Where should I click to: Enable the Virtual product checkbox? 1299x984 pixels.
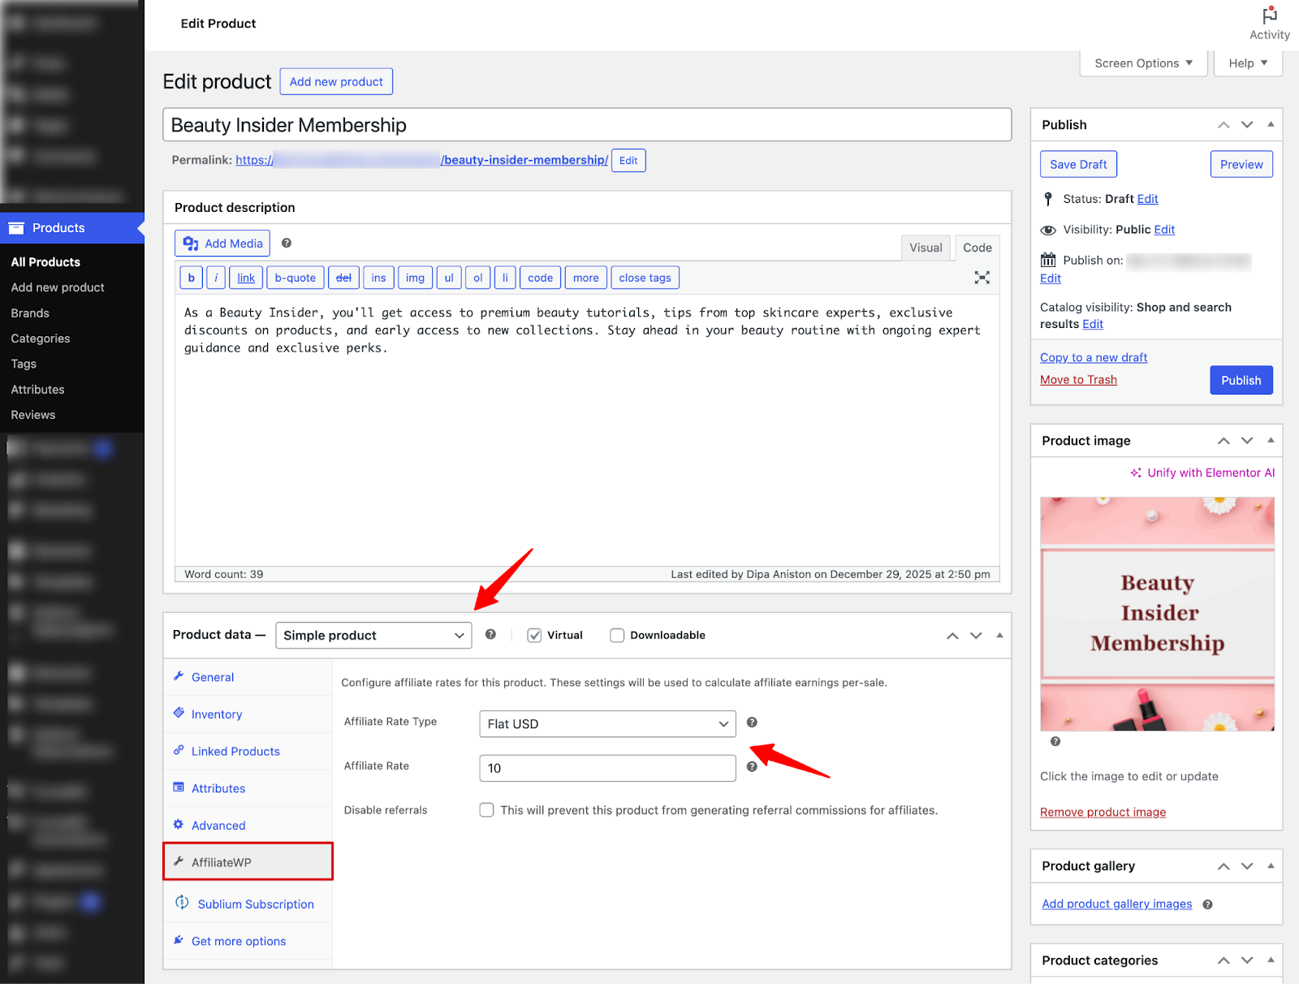(534, 635)
